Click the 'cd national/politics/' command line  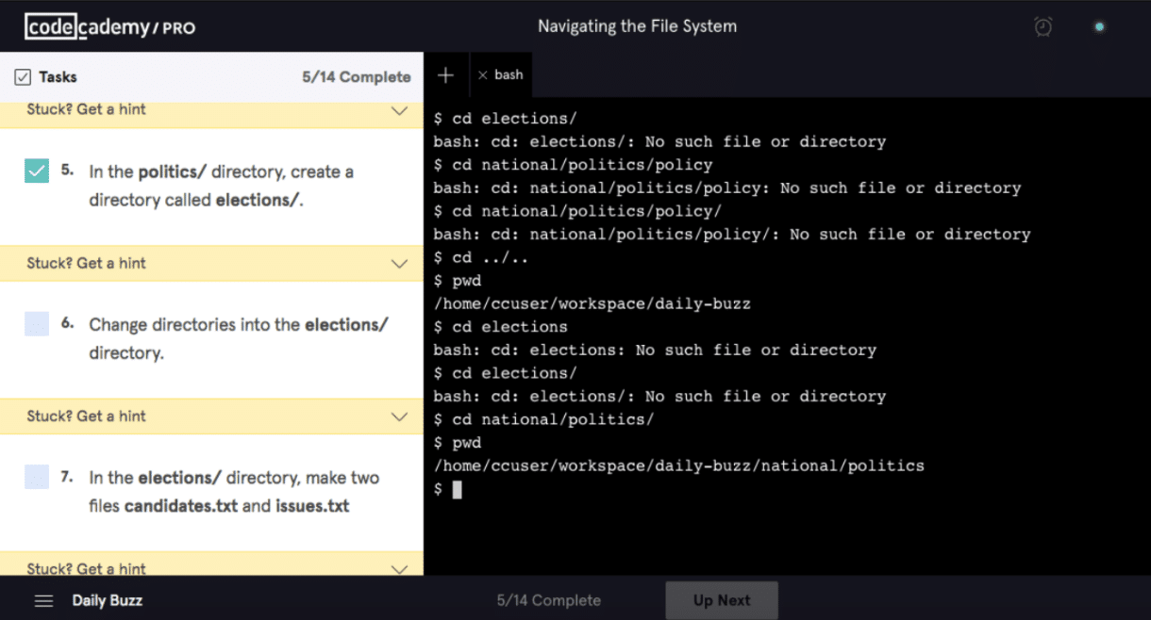click(x=543, y=419)
